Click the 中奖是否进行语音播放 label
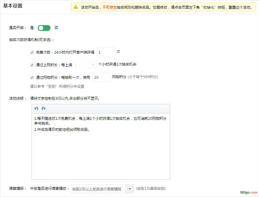The height and width of the screenshot is (197, 259). coord(50,189)
